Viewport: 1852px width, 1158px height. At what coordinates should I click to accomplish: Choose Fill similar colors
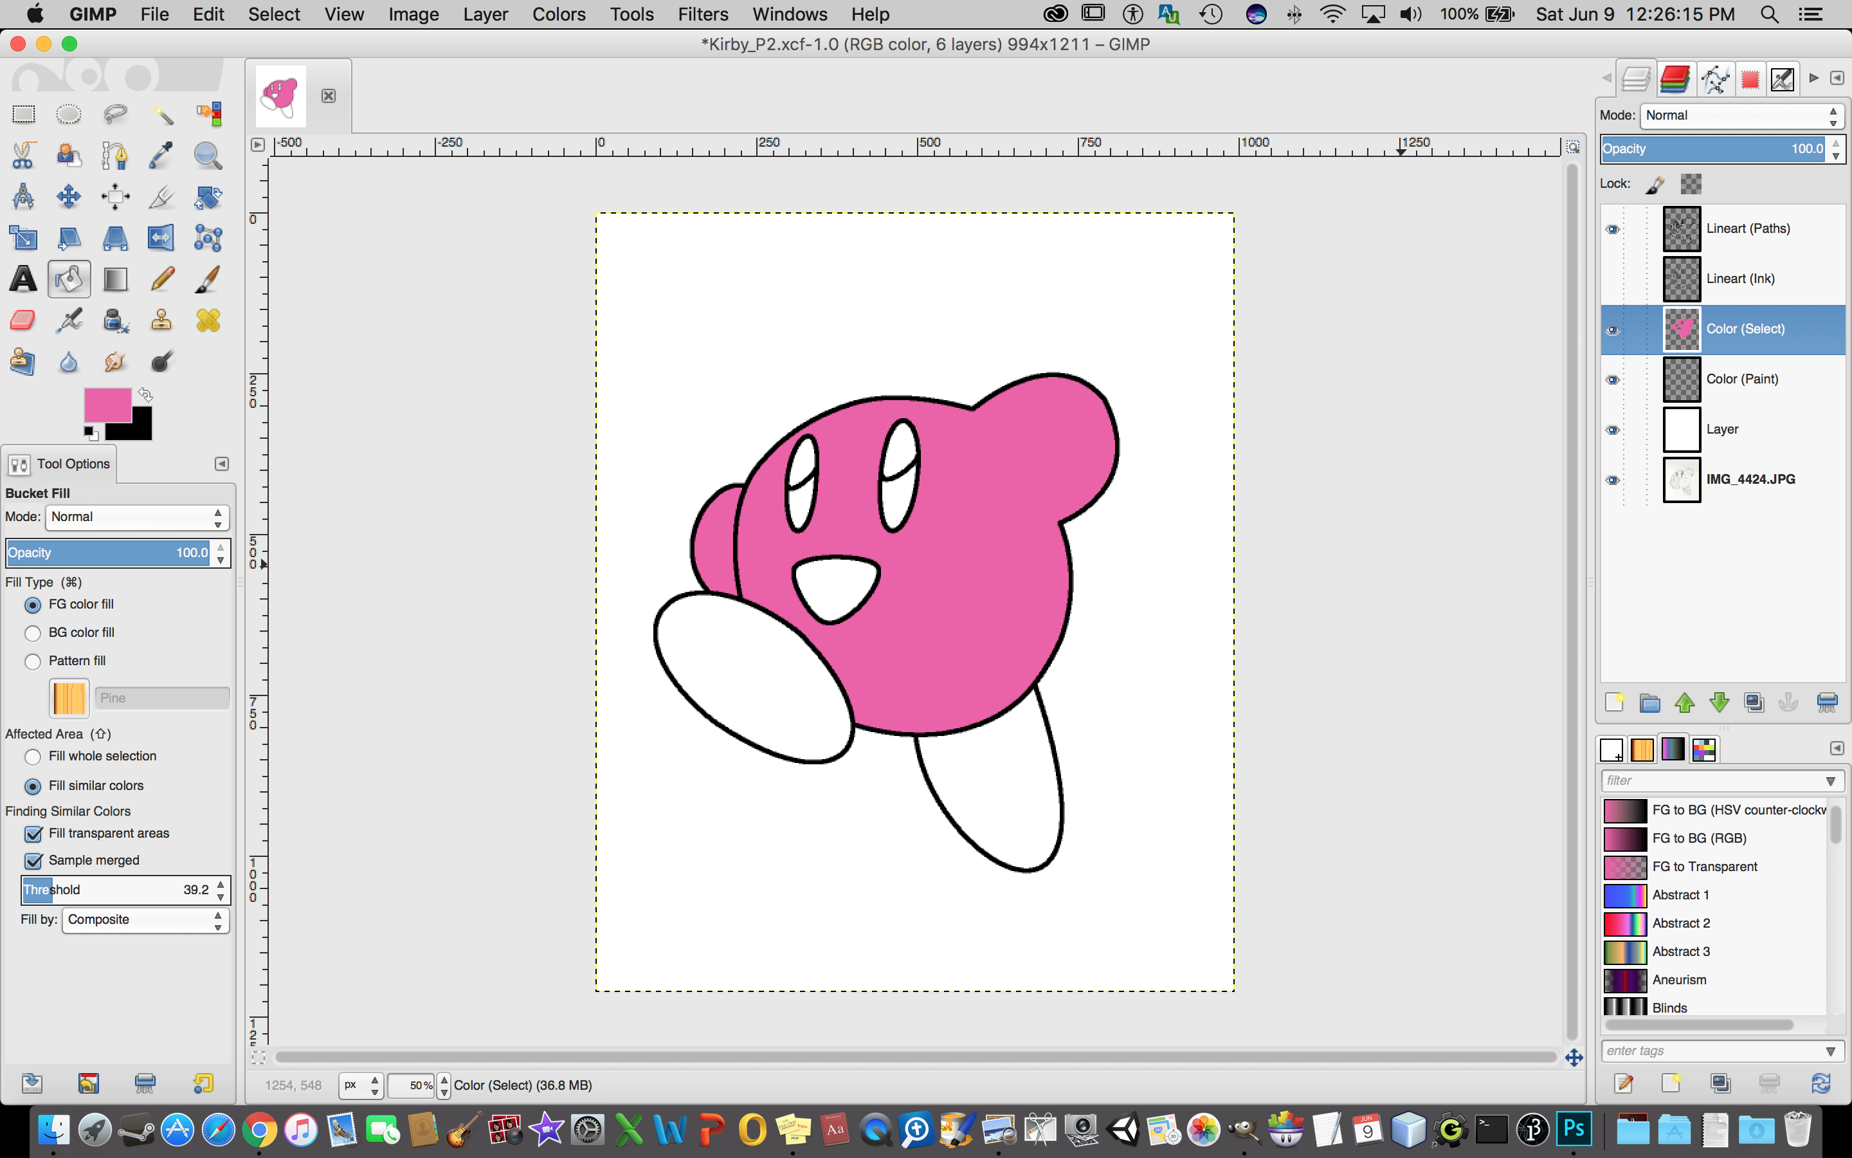[x=33, y=787]
